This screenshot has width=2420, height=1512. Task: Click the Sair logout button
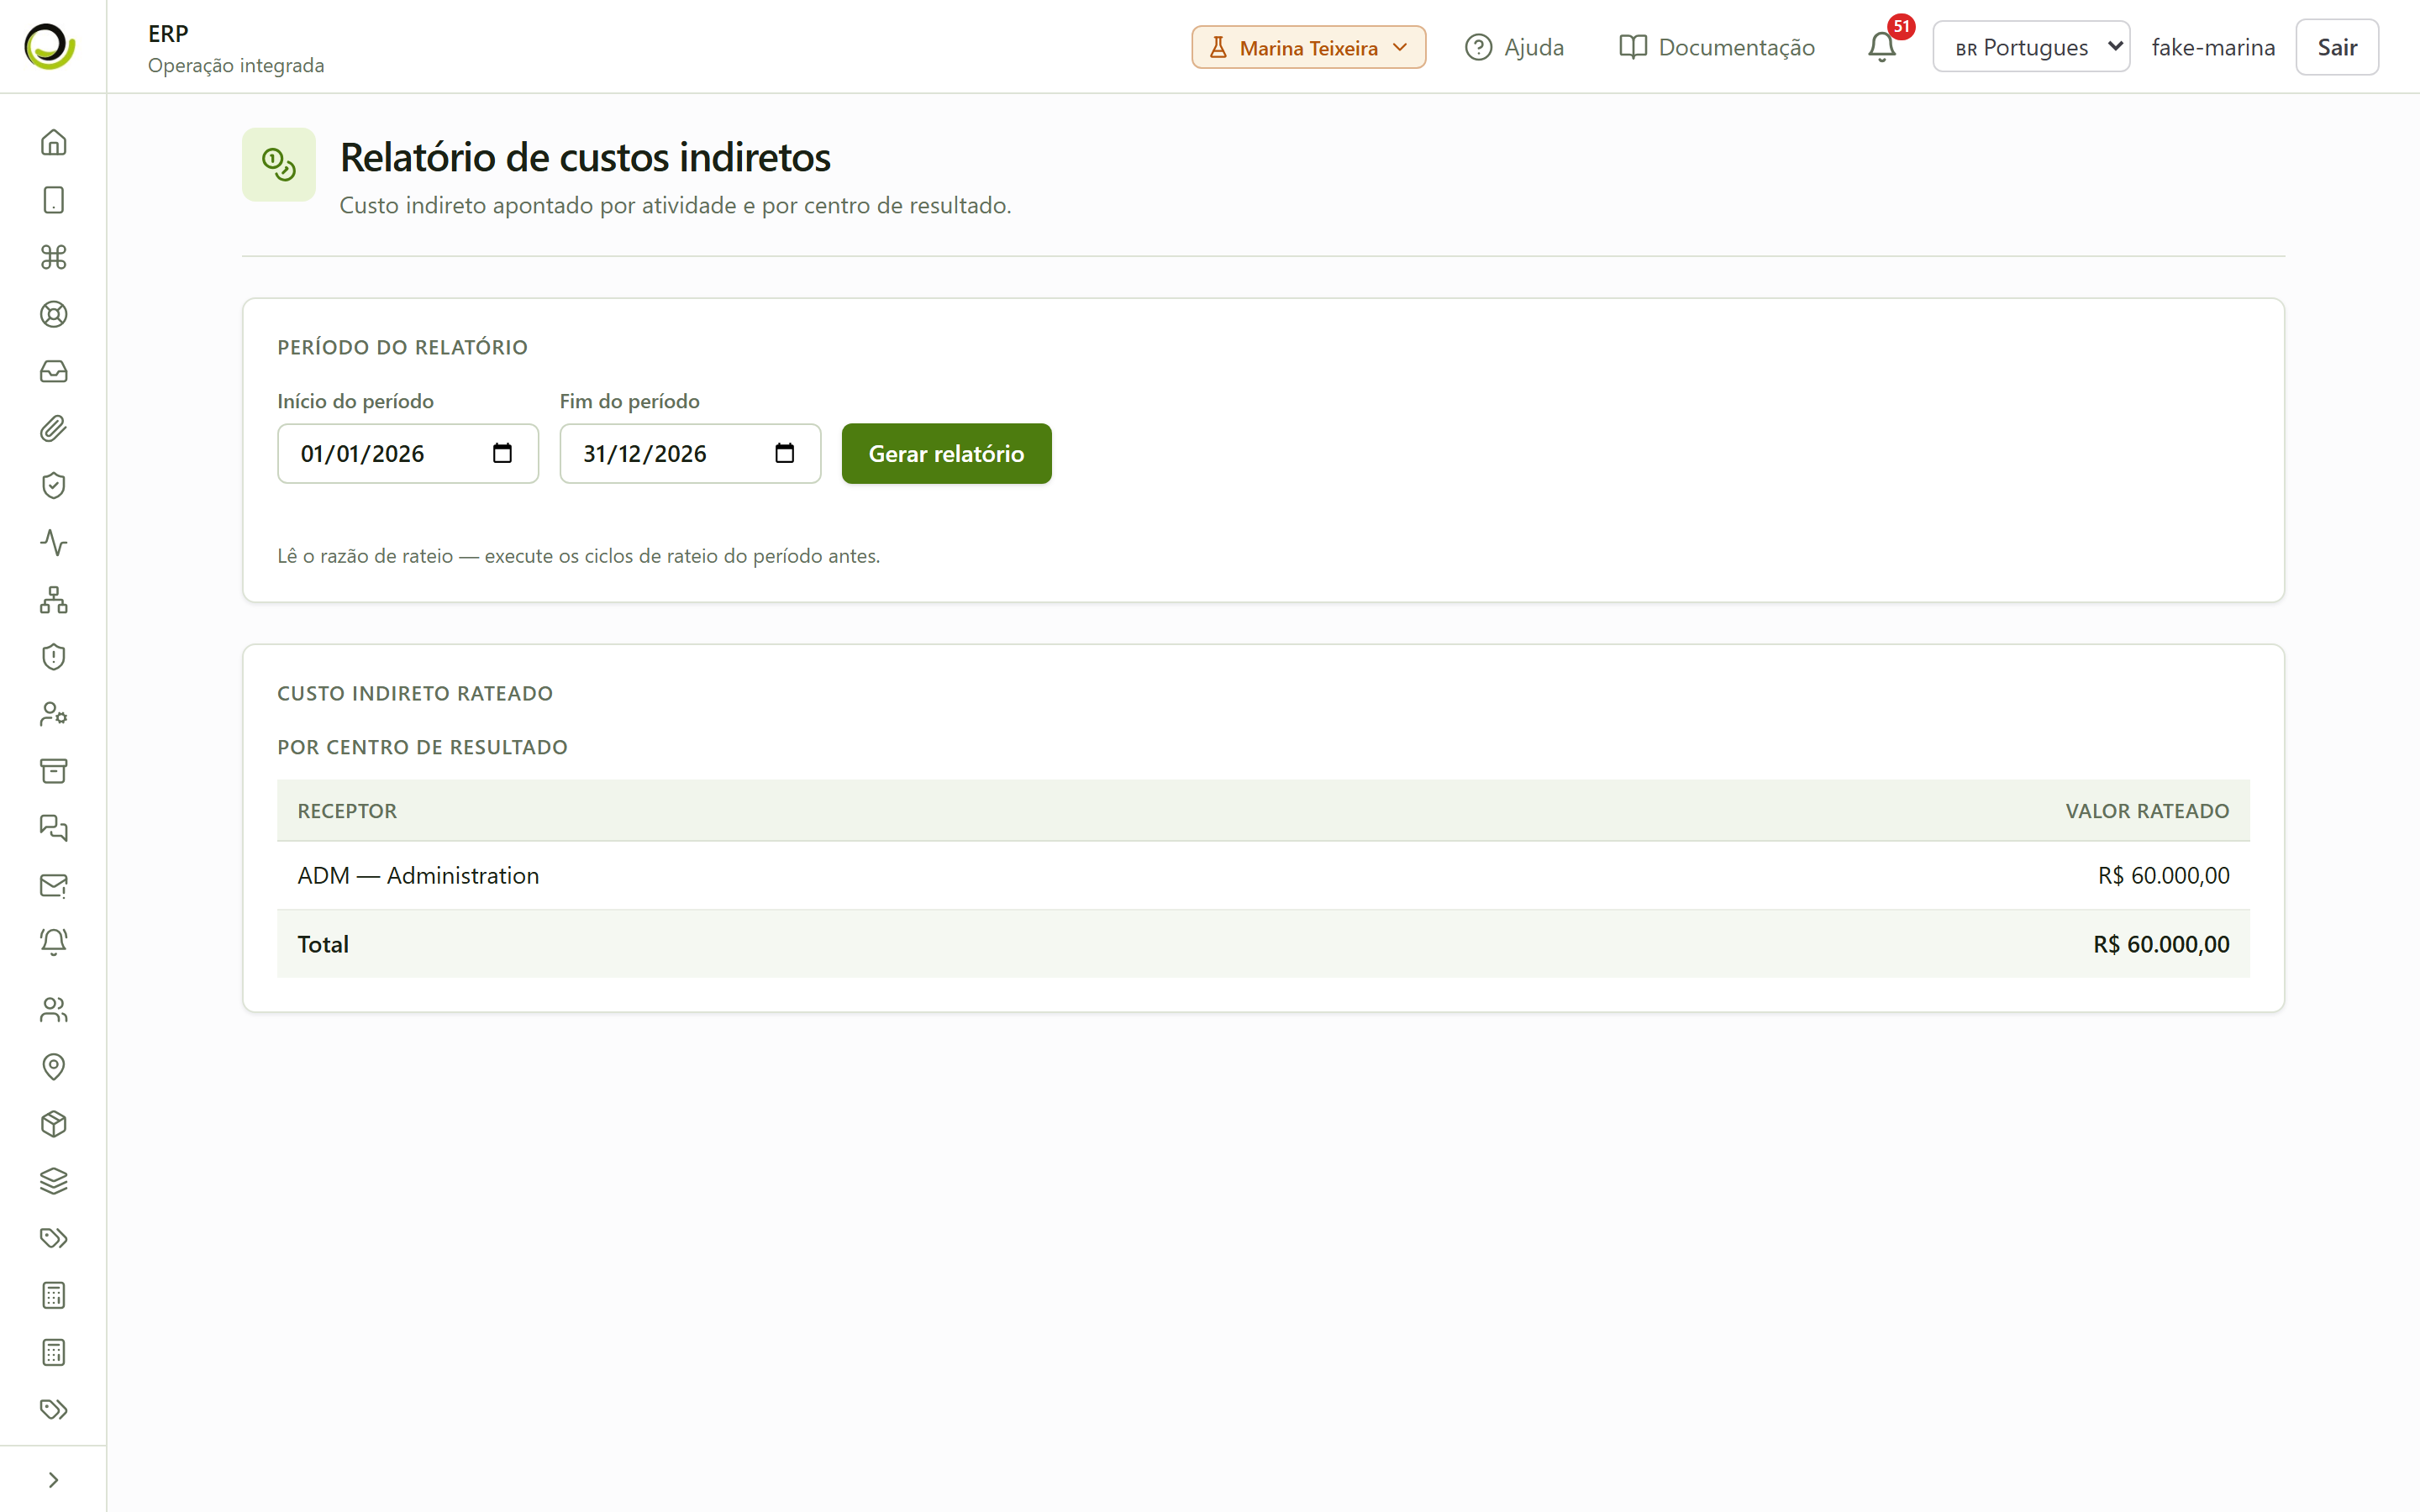click(2337, 47)
